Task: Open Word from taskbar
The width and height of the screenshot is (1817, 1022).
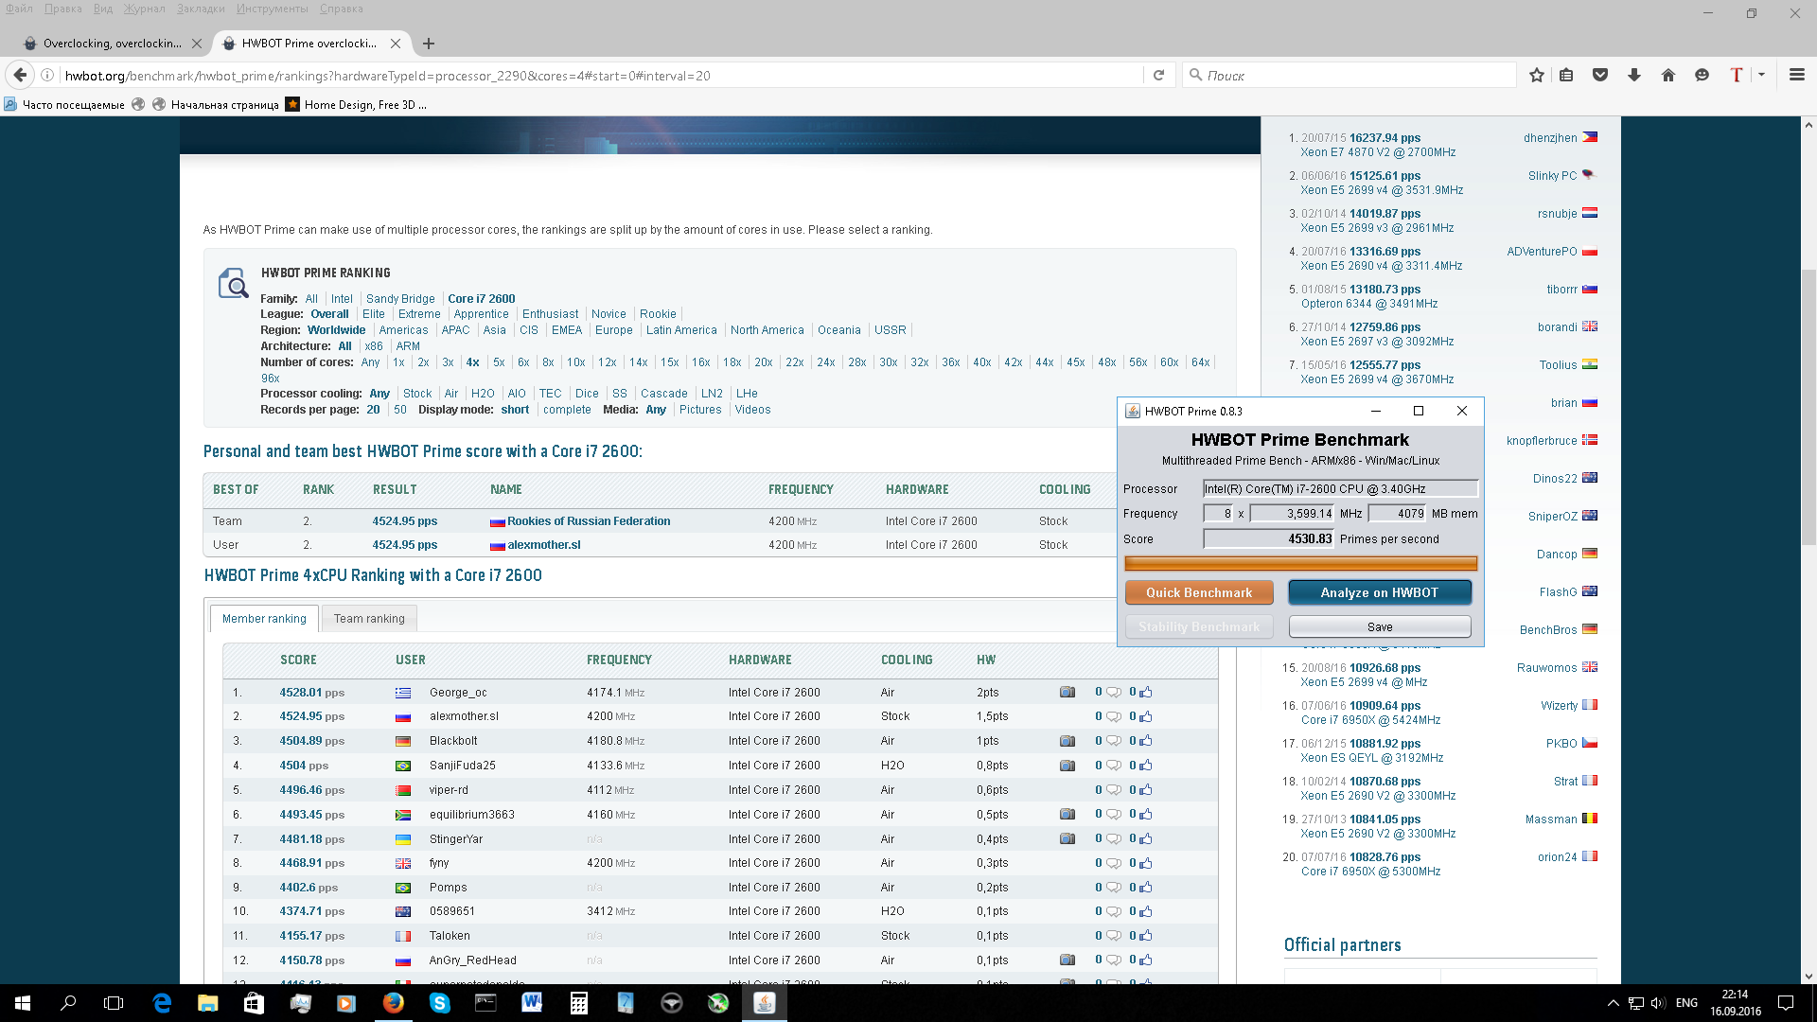Action: point(532,1003)
